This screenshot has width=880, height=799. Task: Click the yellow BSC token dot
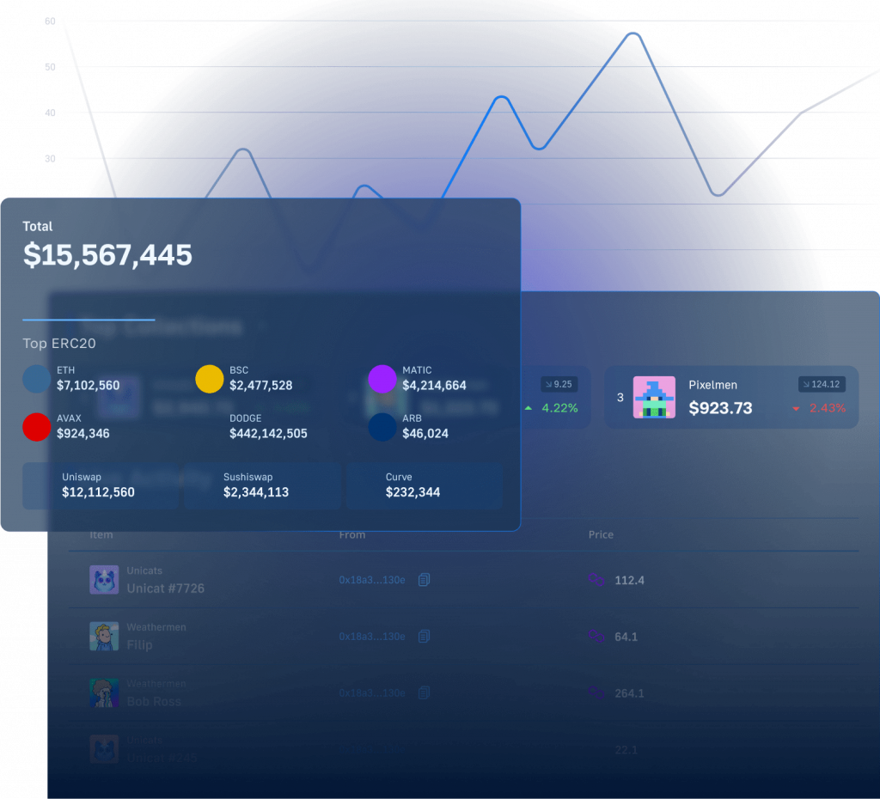[210, 379]
